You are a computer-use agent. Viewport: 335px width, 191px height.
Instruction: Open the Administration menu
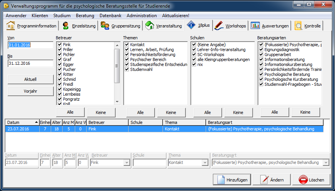[142, 16]
